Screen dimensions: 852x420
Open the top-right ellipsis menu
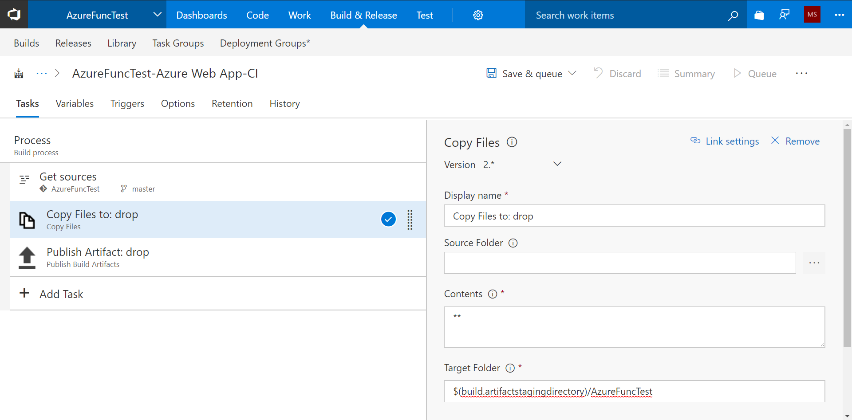[x=839, y=15]
